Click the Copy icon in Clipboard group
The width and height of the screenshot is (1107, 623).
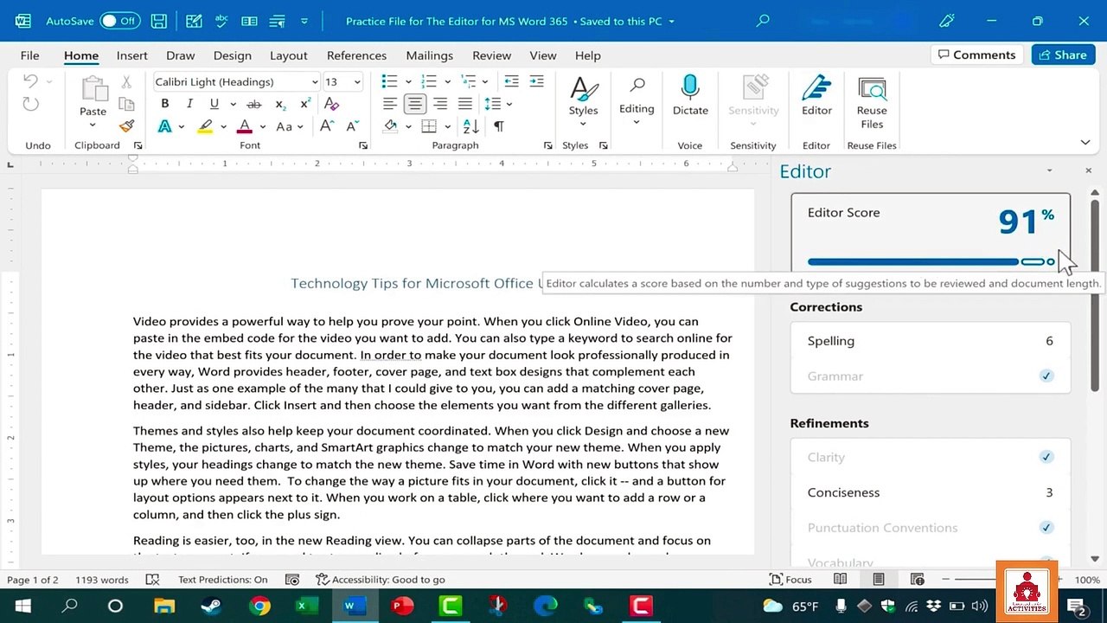coord(126,104)
